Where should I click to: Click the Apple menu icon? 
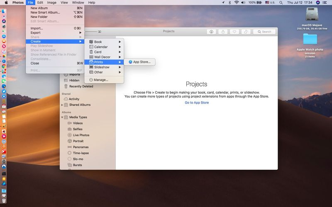pyautogui.click(x=6, y=2)
